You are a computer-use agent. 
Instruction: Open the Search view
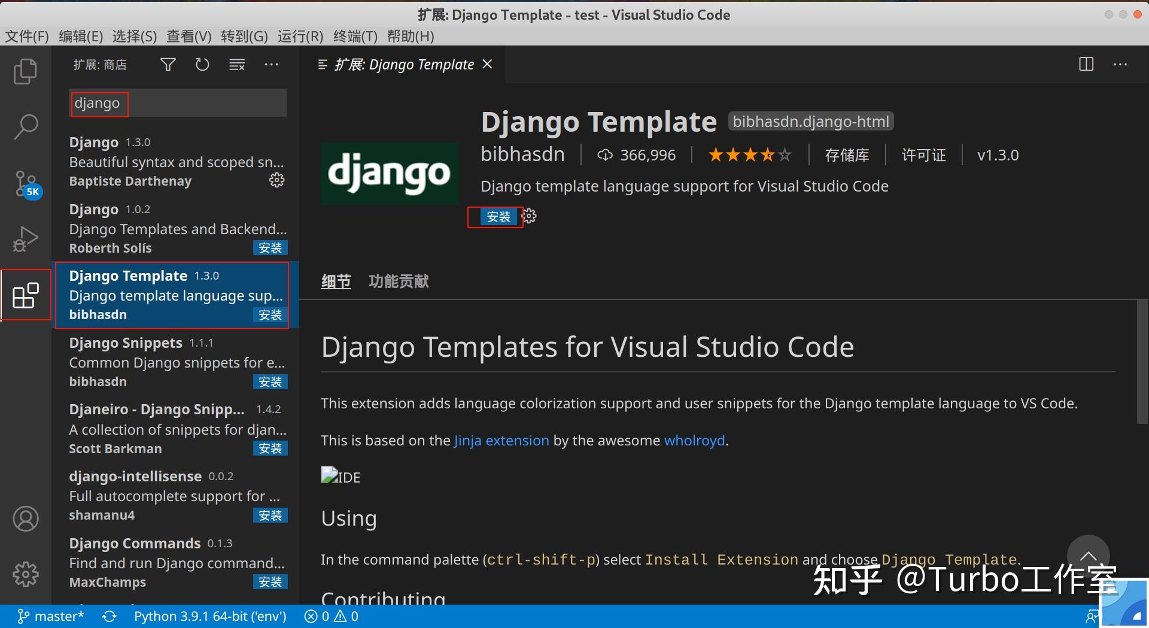(25, 126)
